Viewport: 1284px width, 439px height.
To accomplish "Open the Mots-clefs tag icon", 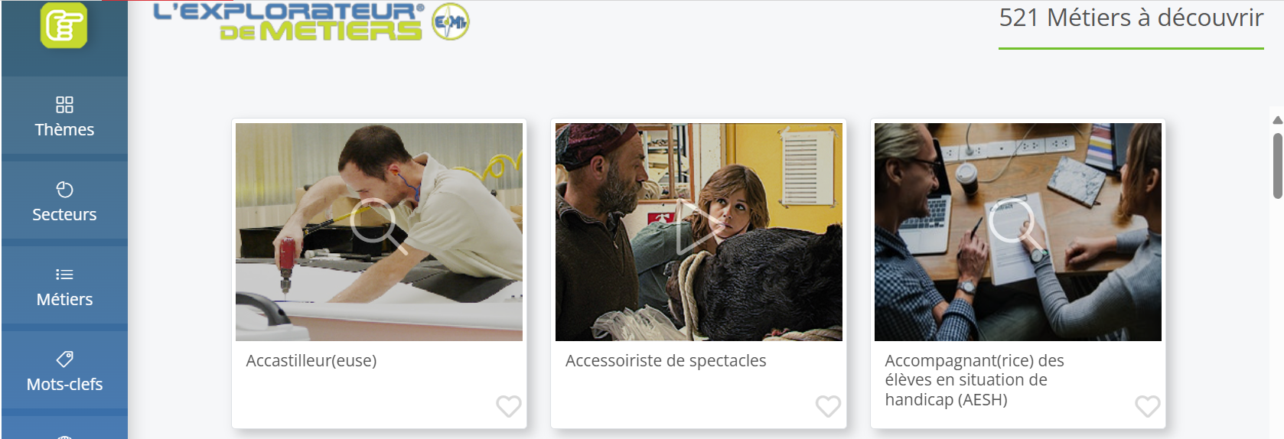I will point(64,359).
